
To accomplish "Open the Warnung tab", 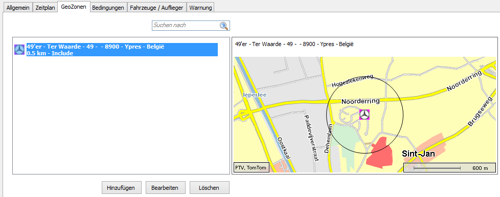I will point(200,8).
